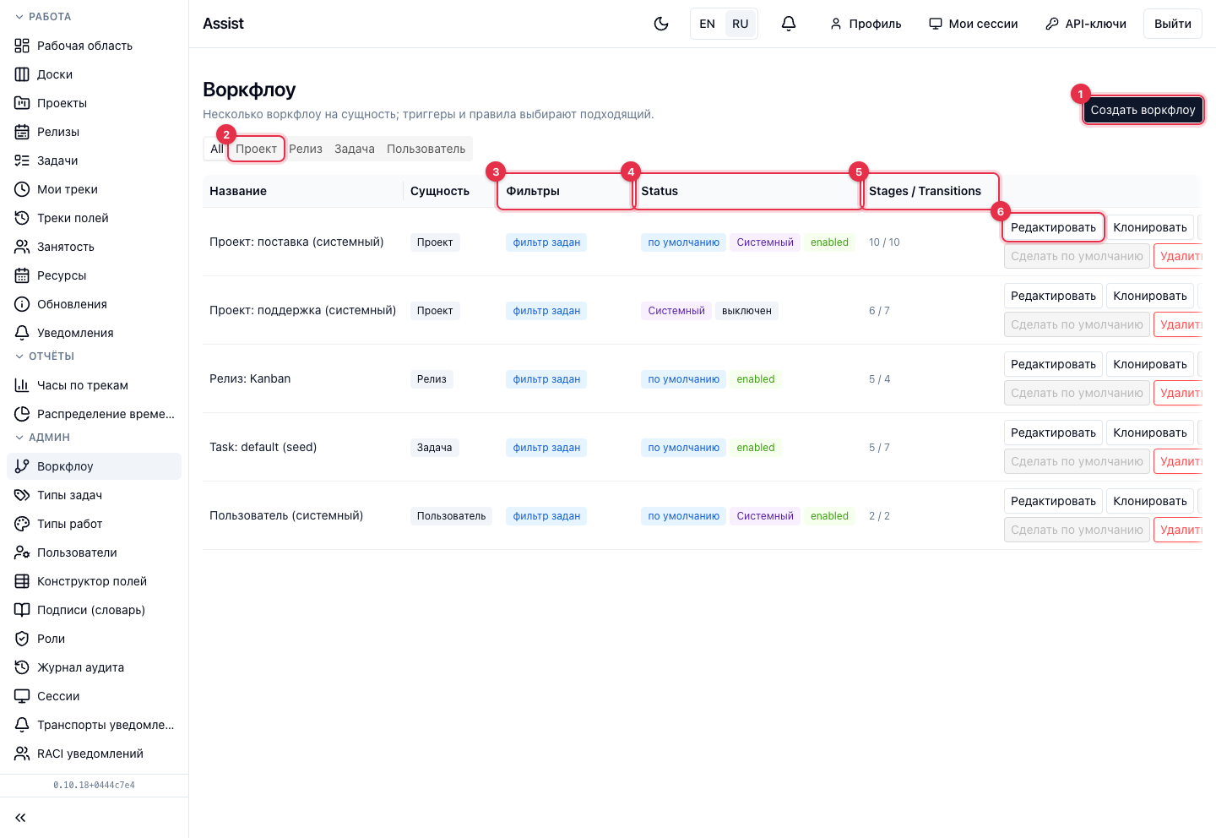Click фильтр задан badge in Пользователь row
Image resolution: width=1216 pixels, height=838 pixels.
pyautogui.click(x=547, y=516)
